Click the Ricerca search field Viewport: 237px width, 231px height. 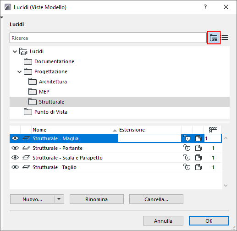[x=108, y=38]
